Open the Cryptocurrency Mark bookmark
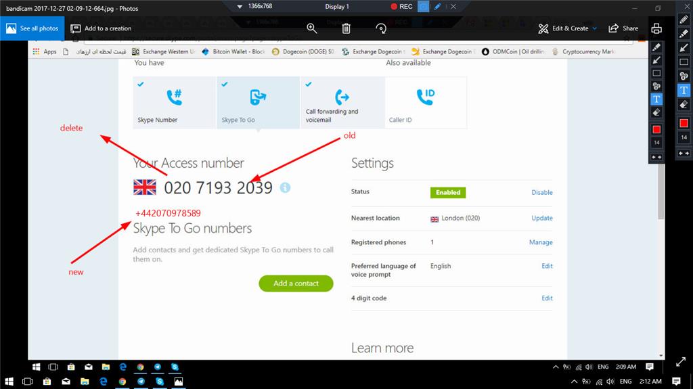Viewport: 693px width, 389px height. click(x=583, y=51)
